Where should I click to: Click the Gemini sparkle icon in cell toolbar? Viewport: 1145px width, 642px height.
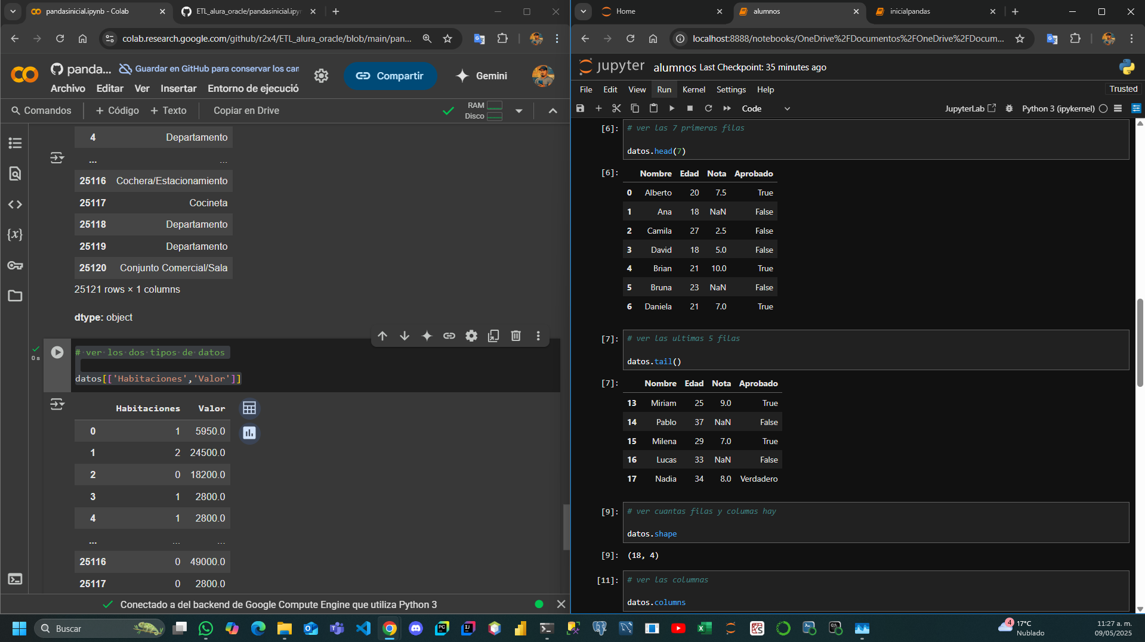click(x=427, y=336)
